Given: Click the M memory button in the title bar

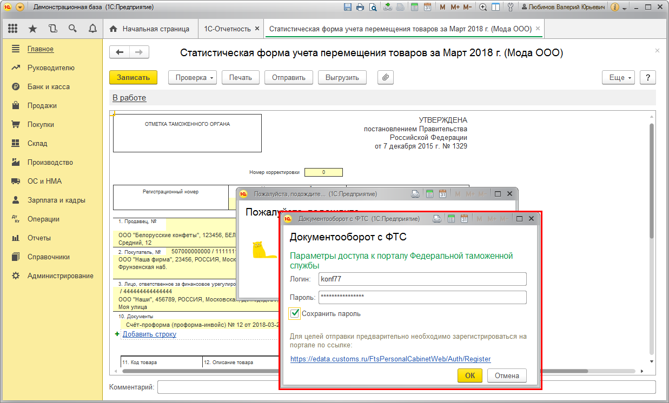Looking at the screenshot, I should coord(442,8).
